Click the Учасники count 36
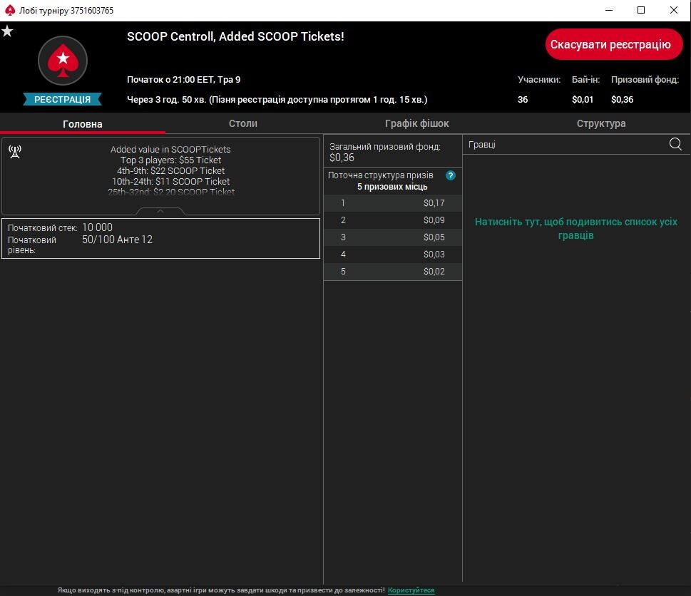The width and height of the screenshot is (691, 596). (523, 100)
